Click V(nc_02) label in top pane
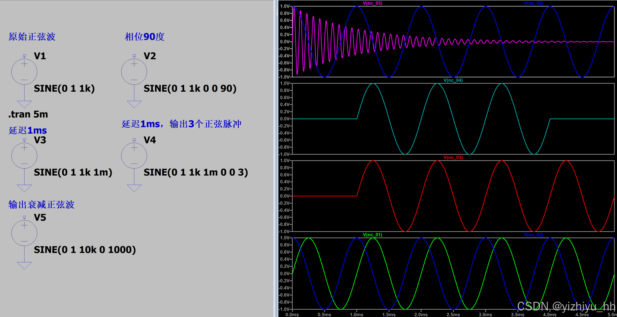617x317 pixels. click(x=533, y=3)
